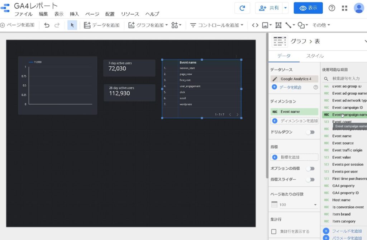Open the Google apps grid icon

click(x=345, y=8)
